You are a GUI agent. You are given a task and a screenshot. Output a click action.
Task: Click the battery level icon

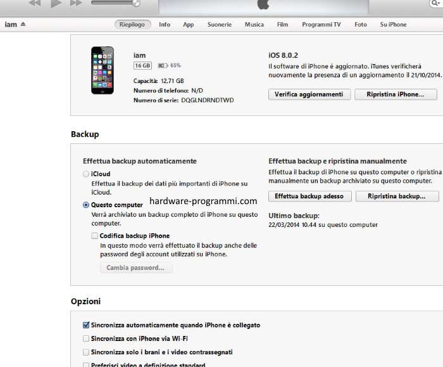163,66
